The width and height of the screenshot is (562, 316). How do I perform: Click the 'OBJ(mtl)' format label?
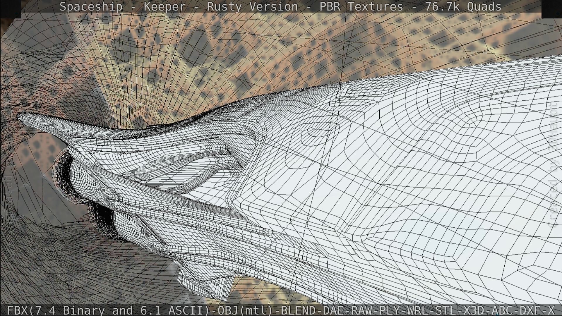(246, 310)
